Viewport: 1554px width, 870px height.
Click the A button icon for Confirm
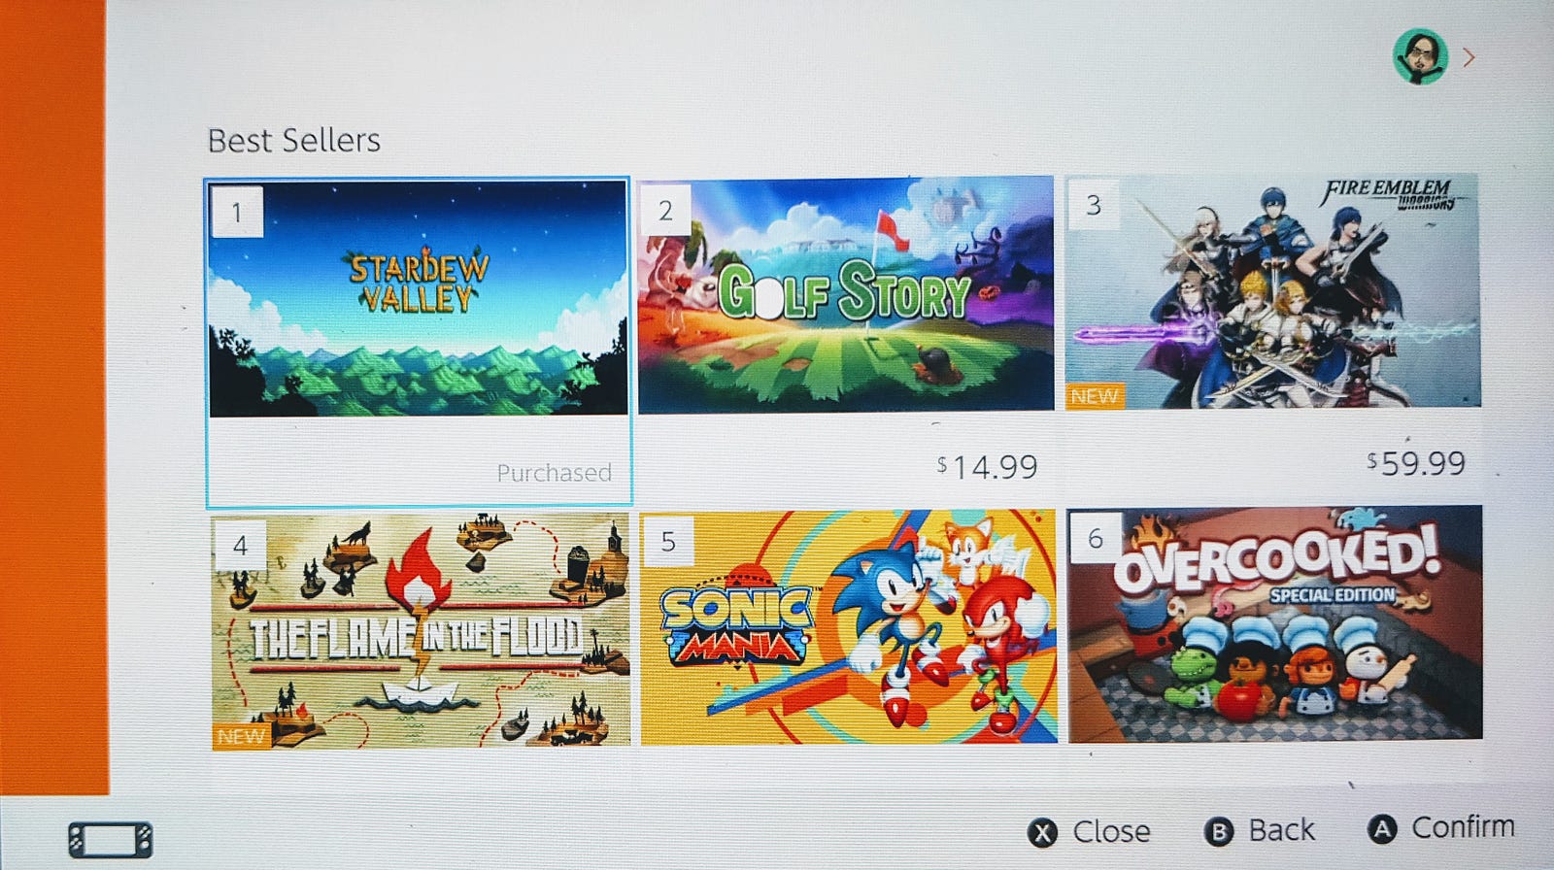click(1382, 828)
